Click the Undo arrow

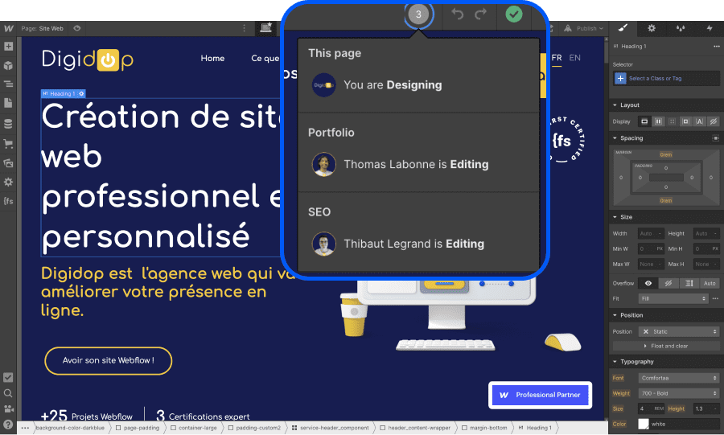pyautogui.click(x=457, y=14)
